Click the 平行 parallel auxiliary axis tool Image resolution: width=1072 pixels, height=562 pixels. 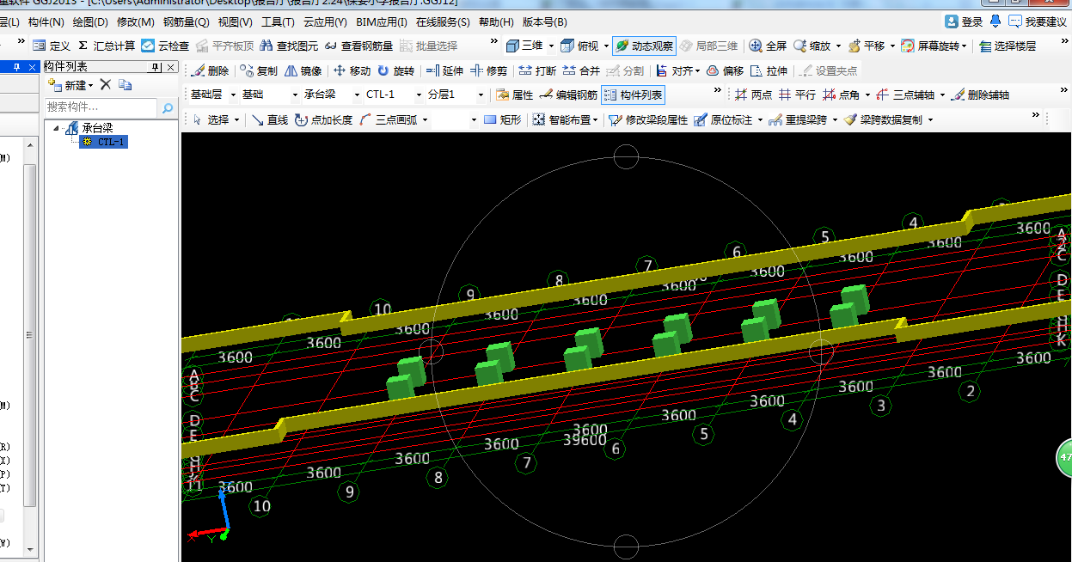coord(797,95)
